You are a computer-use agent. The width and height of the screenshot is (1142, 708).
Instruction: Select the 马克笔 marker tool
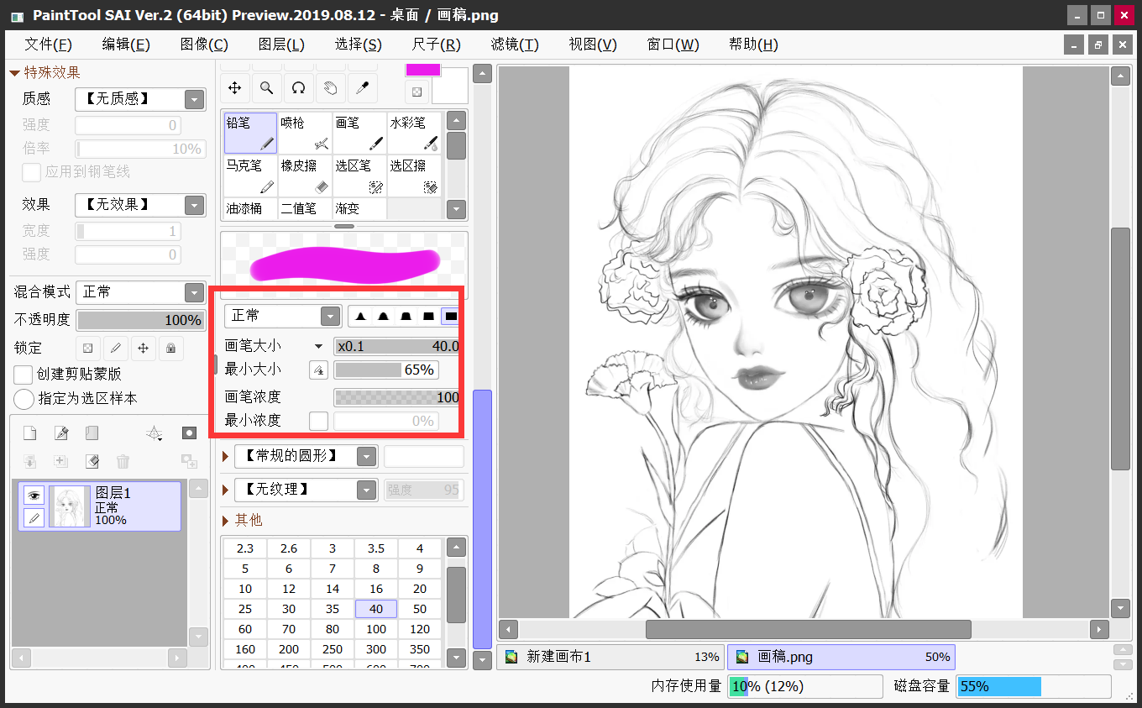(x=250, y=176)
